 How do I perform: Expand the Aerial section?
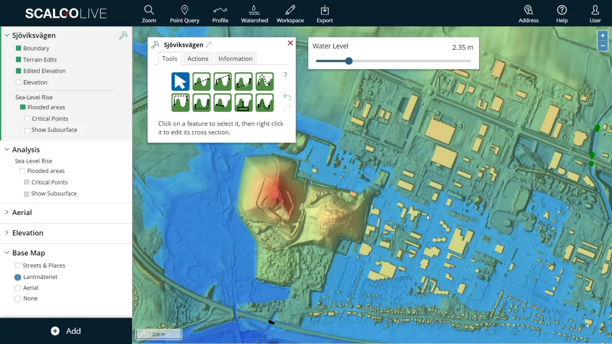click(x=7, y=213)
